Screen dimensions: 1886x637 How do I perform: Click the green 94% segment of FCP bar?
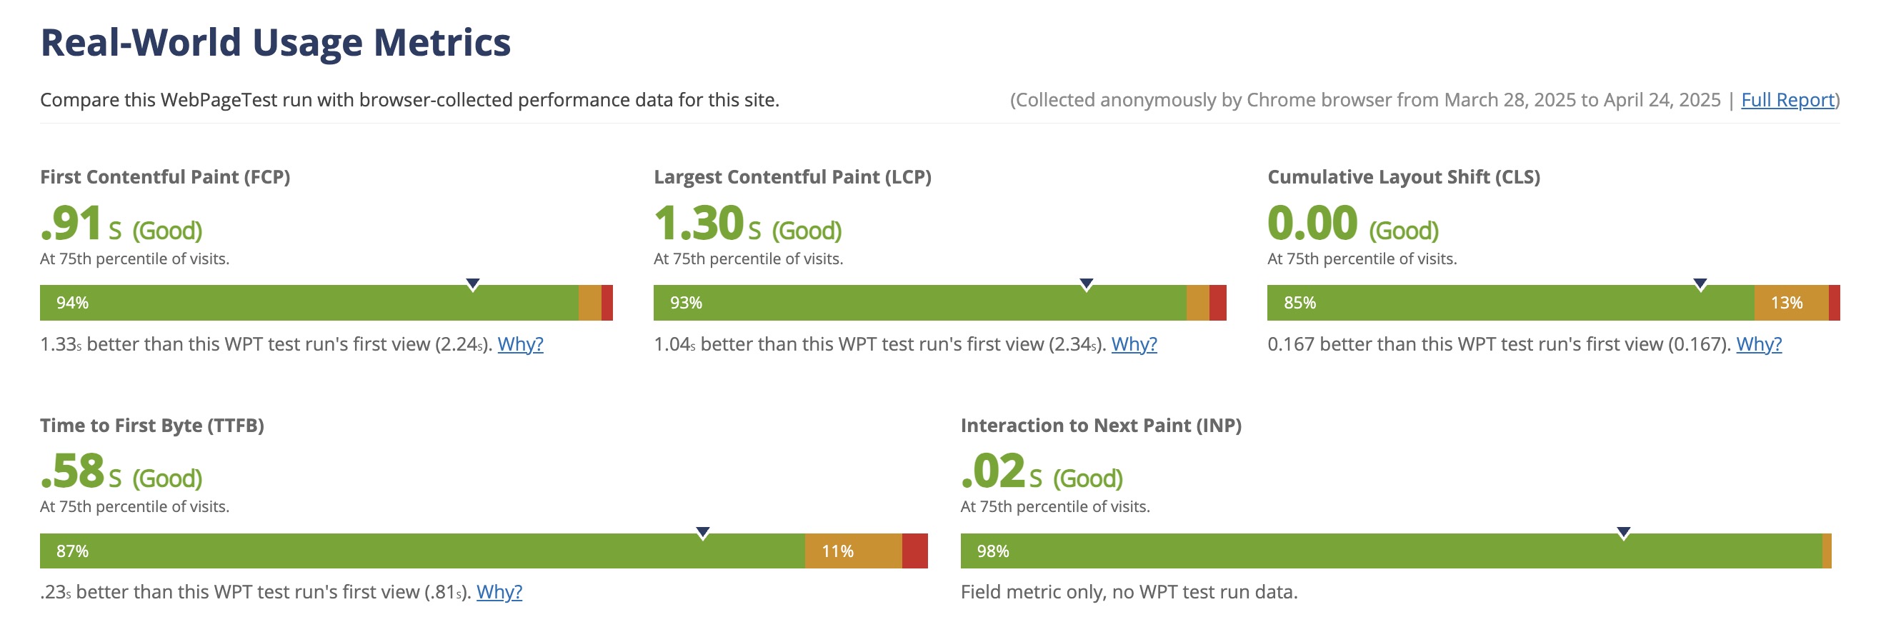point(307,303)
